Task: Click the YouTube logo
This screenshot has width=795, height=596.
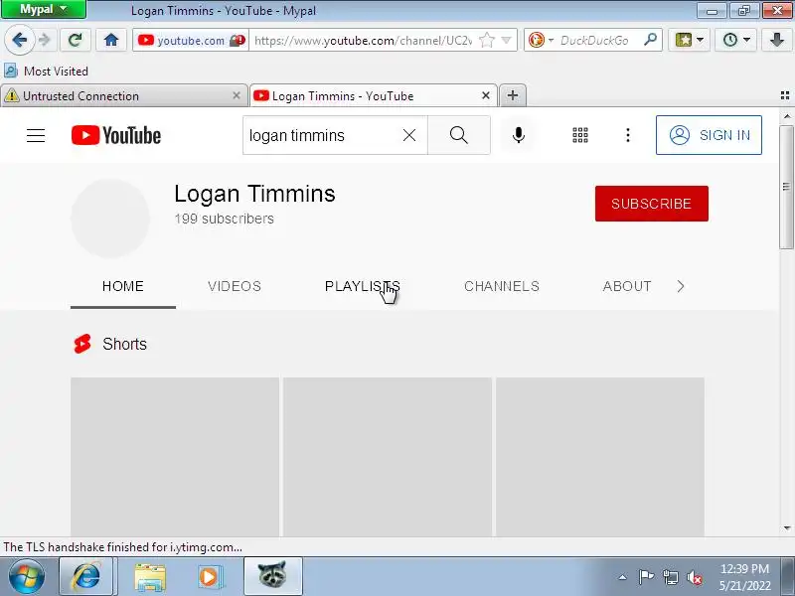Action: 116,135
